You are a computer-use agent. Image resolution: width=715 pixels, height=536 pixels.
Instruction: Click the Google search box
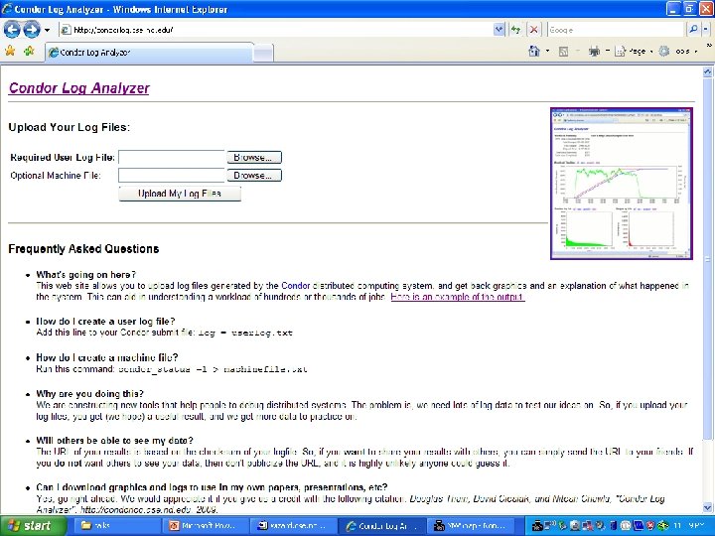pos(616,30)
